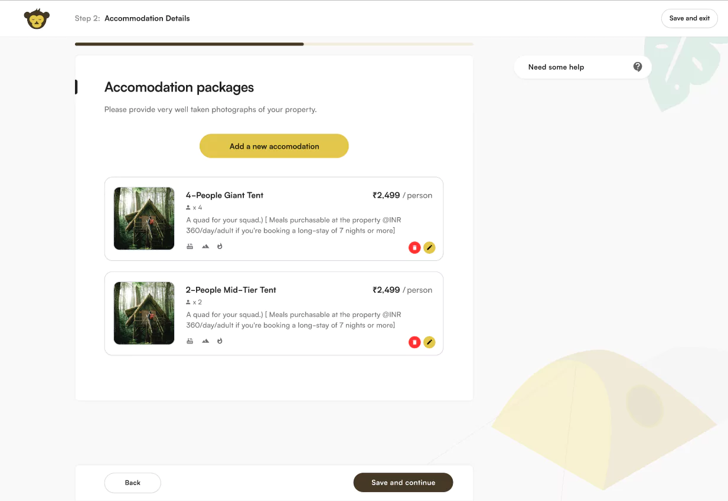Delete the 4-People Giant Tent package
This screenshot has width=728, height=501.
point(414,248)
